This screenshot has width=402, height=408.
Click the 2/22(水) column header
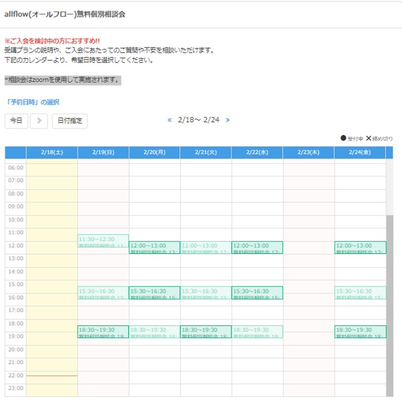[x=257, y=152]
